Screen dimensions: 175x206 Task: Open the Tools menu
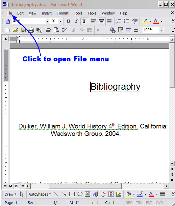(78, 13)
